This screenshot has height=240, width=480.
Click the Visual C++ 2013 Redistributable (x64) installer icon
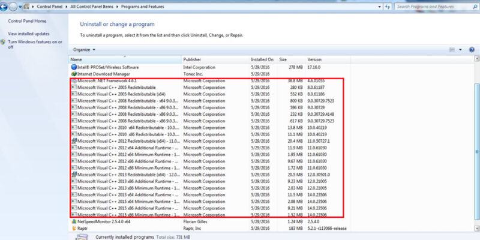tap(74, 175)
